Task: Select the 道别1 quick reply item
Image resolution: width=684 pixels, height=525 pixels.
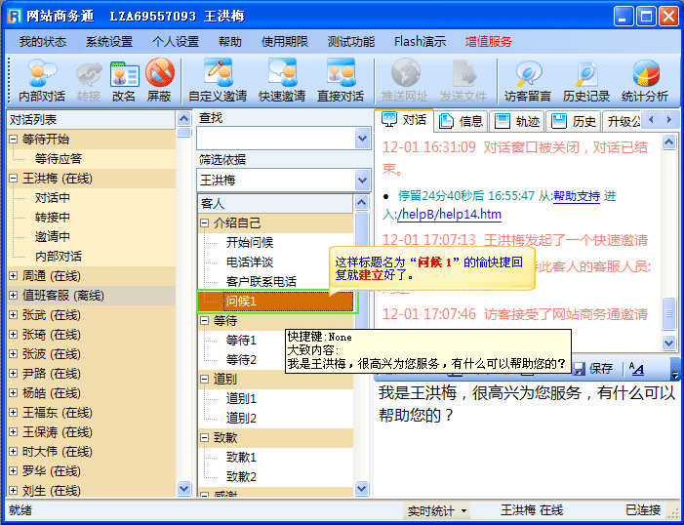Action: [x=241, y=398]
